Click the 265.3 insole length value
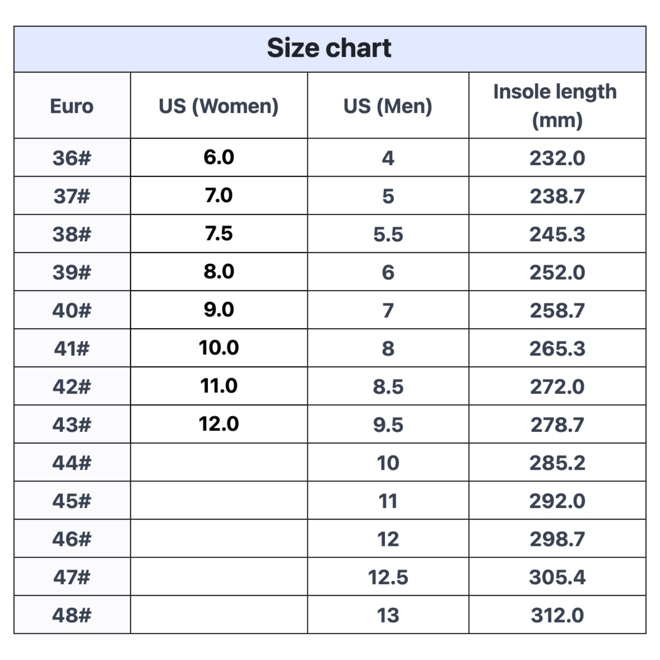660x660 pixels. [x=557, y=348]
